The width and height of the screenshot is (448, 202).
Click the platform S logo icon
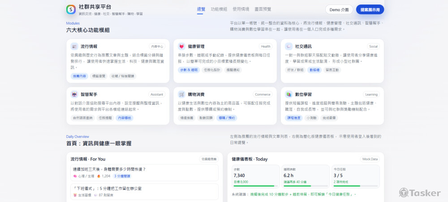pos(71,9)
